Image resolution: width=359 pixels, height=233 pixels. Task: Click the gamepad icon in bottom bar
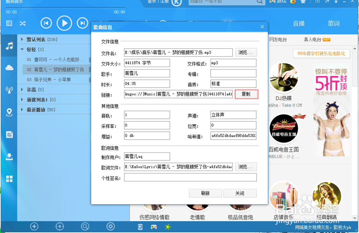[154, 227]
